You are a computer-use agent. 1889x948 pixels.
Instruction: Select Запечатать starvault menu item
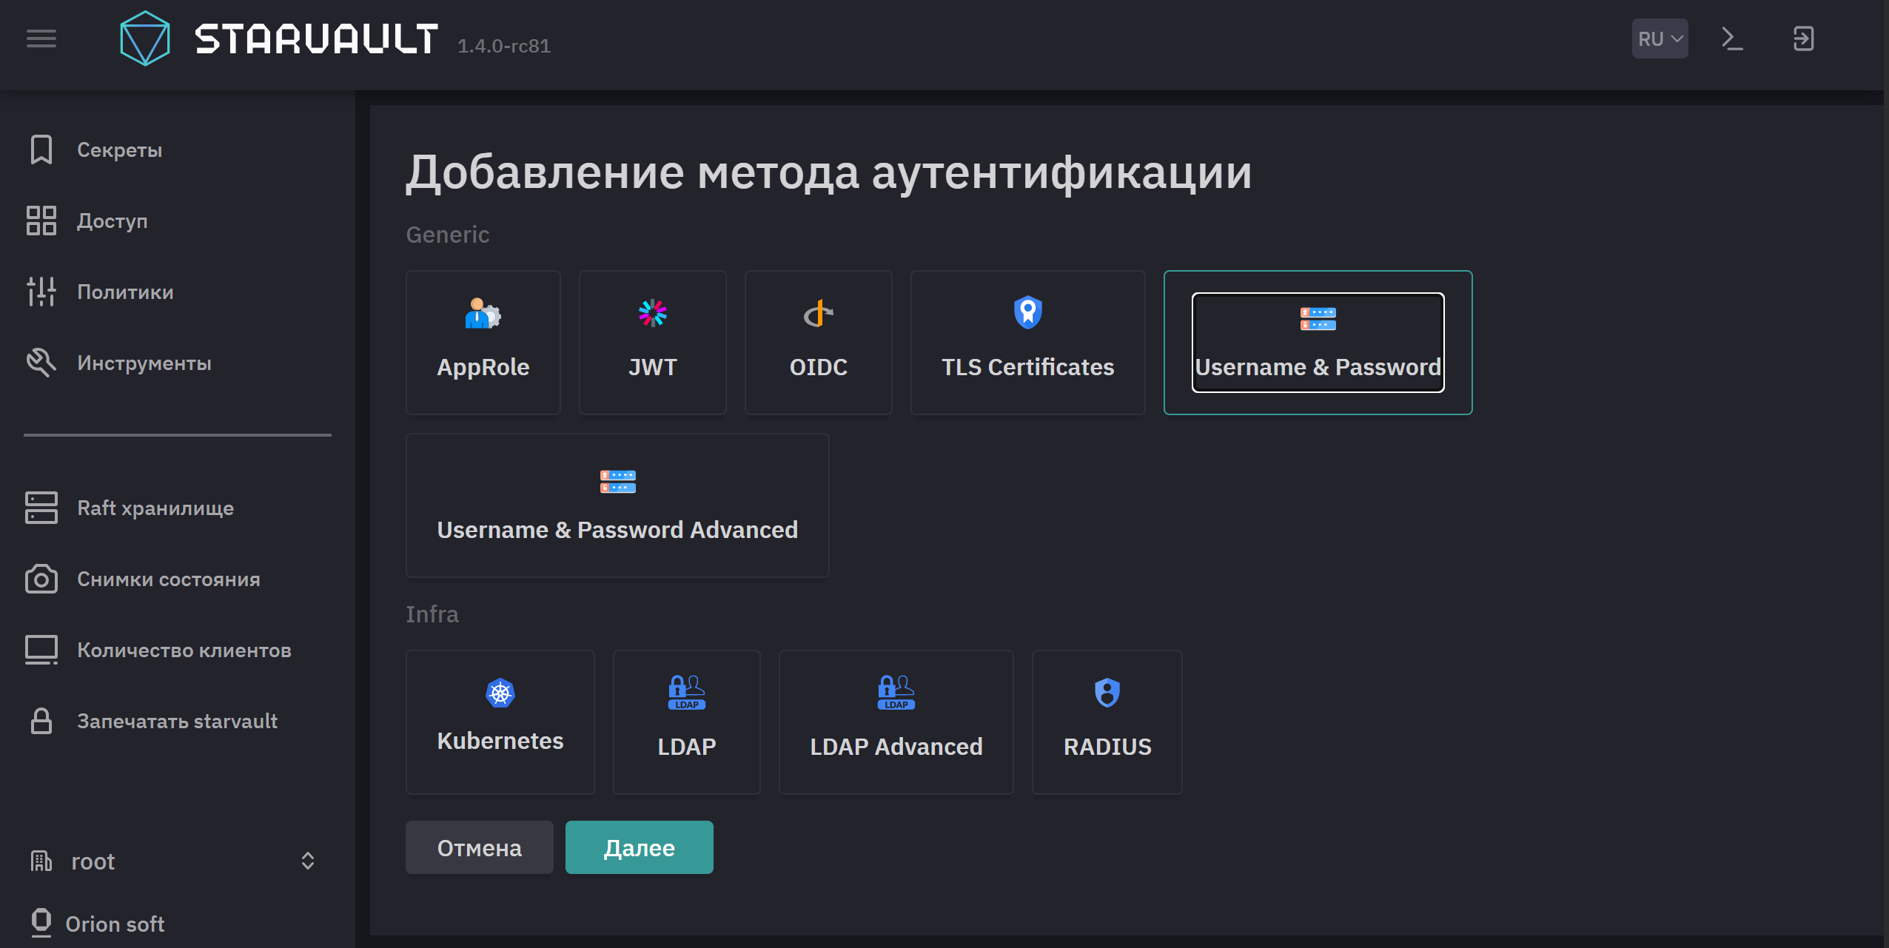tap(178, 721)
